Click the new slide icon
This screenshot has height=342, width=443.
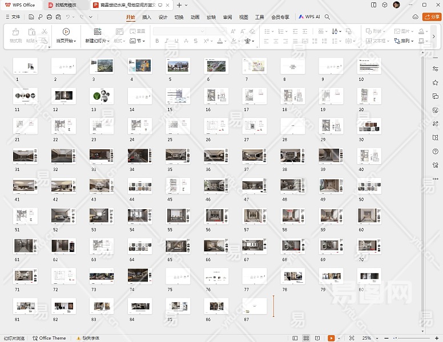tap(97, 32)
